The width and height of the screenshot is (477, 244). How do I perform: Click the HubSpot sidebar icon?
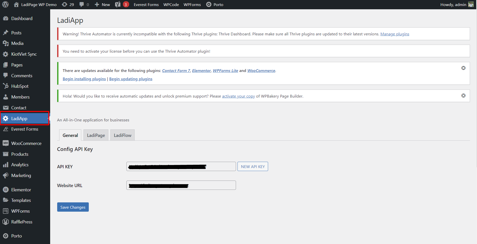[x=6, y=86]
